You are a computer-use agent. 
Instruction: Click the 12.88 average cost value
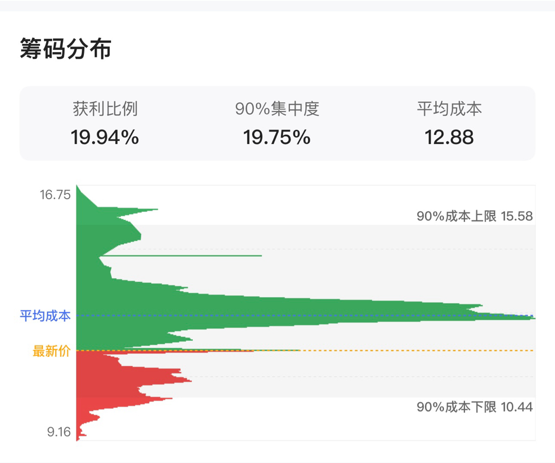(449, 138)
